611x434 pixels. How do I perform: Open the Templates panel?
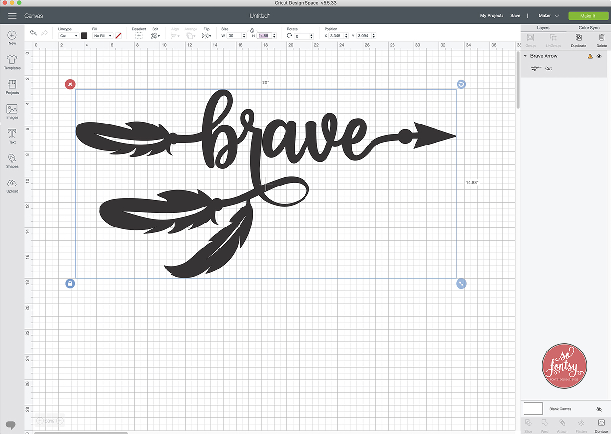tap(12, 62)
